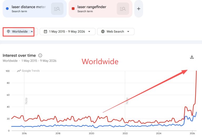
Task: Add a comparison term with plus button
Action: click(x=139, y=9)
